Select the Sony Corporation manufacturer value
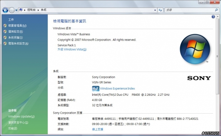 coord(104,77)
